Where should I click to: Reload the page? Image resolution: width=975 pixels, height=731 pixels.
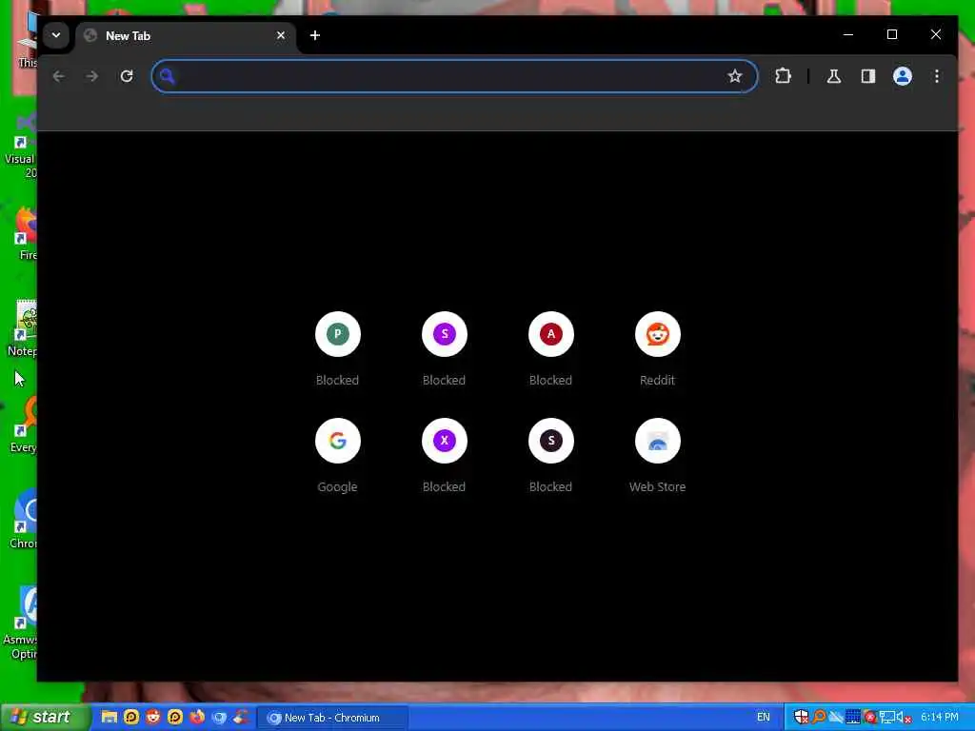(x=127, y=76)
